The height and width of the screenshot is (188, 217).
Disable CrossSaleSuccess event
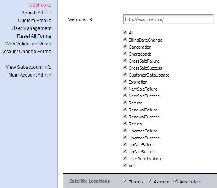[x=125, y=67]
